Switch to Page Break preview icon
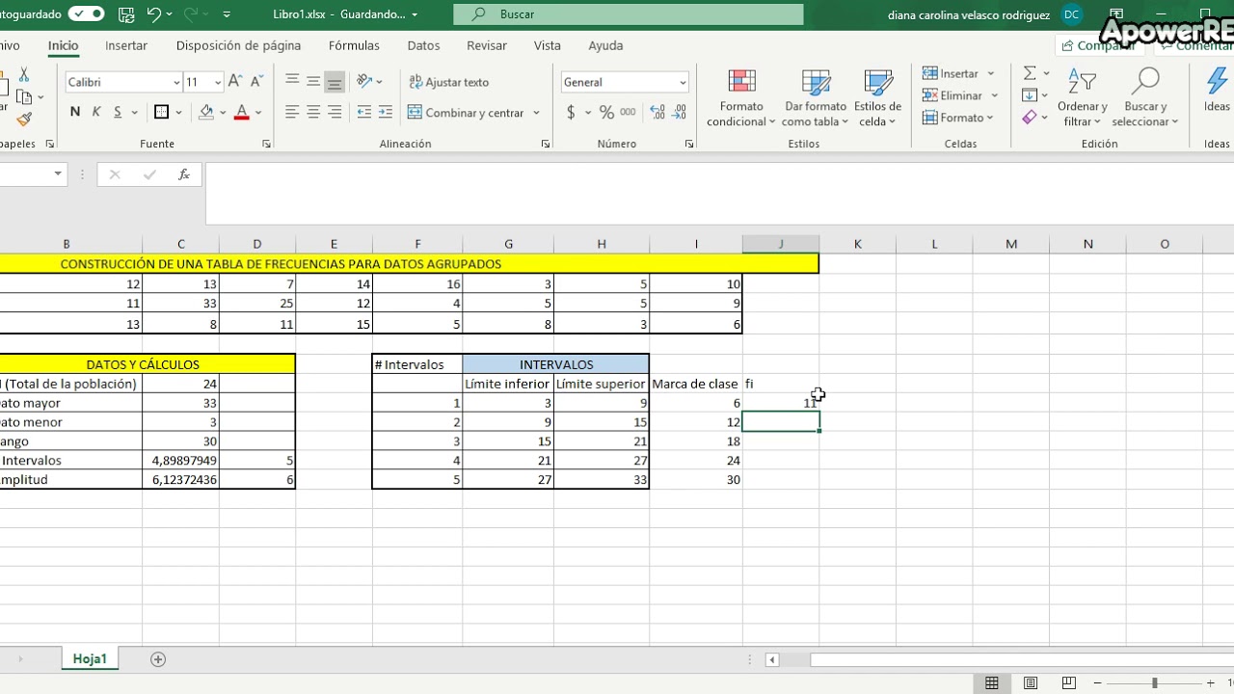Image resolution: width=1234 pixels, height=694 pixels. pyautogui.click(x=1068, y=683)
